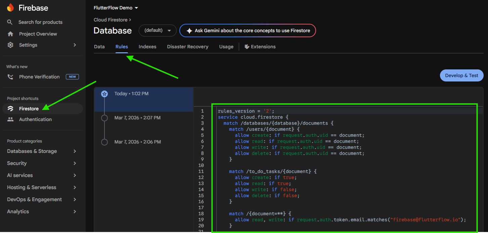The height and width of the screenshot is (233, 488).
Task: Click the search magnifier icon
Action: click(10, 22)
